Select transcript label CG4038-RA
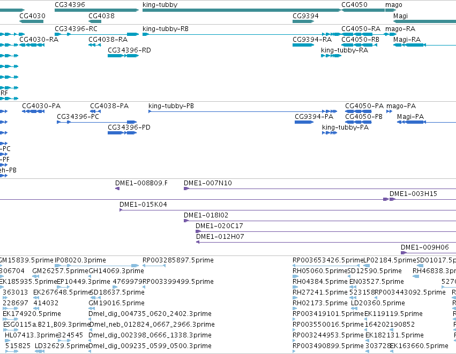The height and width of the screenshot is (354, 456). [108, 40]
